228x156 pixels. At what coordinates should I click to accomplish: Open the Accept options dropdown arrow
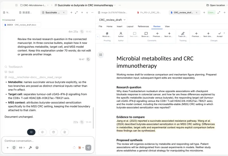pos(224,33)
